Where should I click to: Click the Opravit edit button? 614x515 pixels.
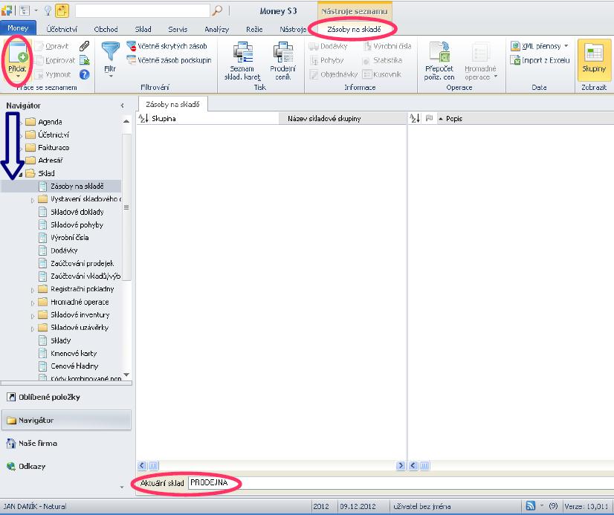click(x=52, y=46)
